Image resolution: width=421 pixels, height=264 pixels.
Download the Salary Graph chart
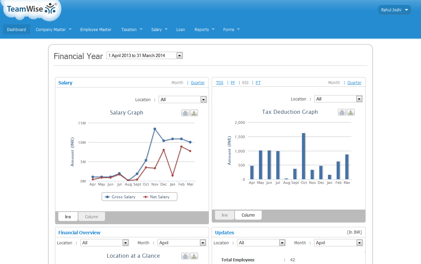tap(194, 113)
